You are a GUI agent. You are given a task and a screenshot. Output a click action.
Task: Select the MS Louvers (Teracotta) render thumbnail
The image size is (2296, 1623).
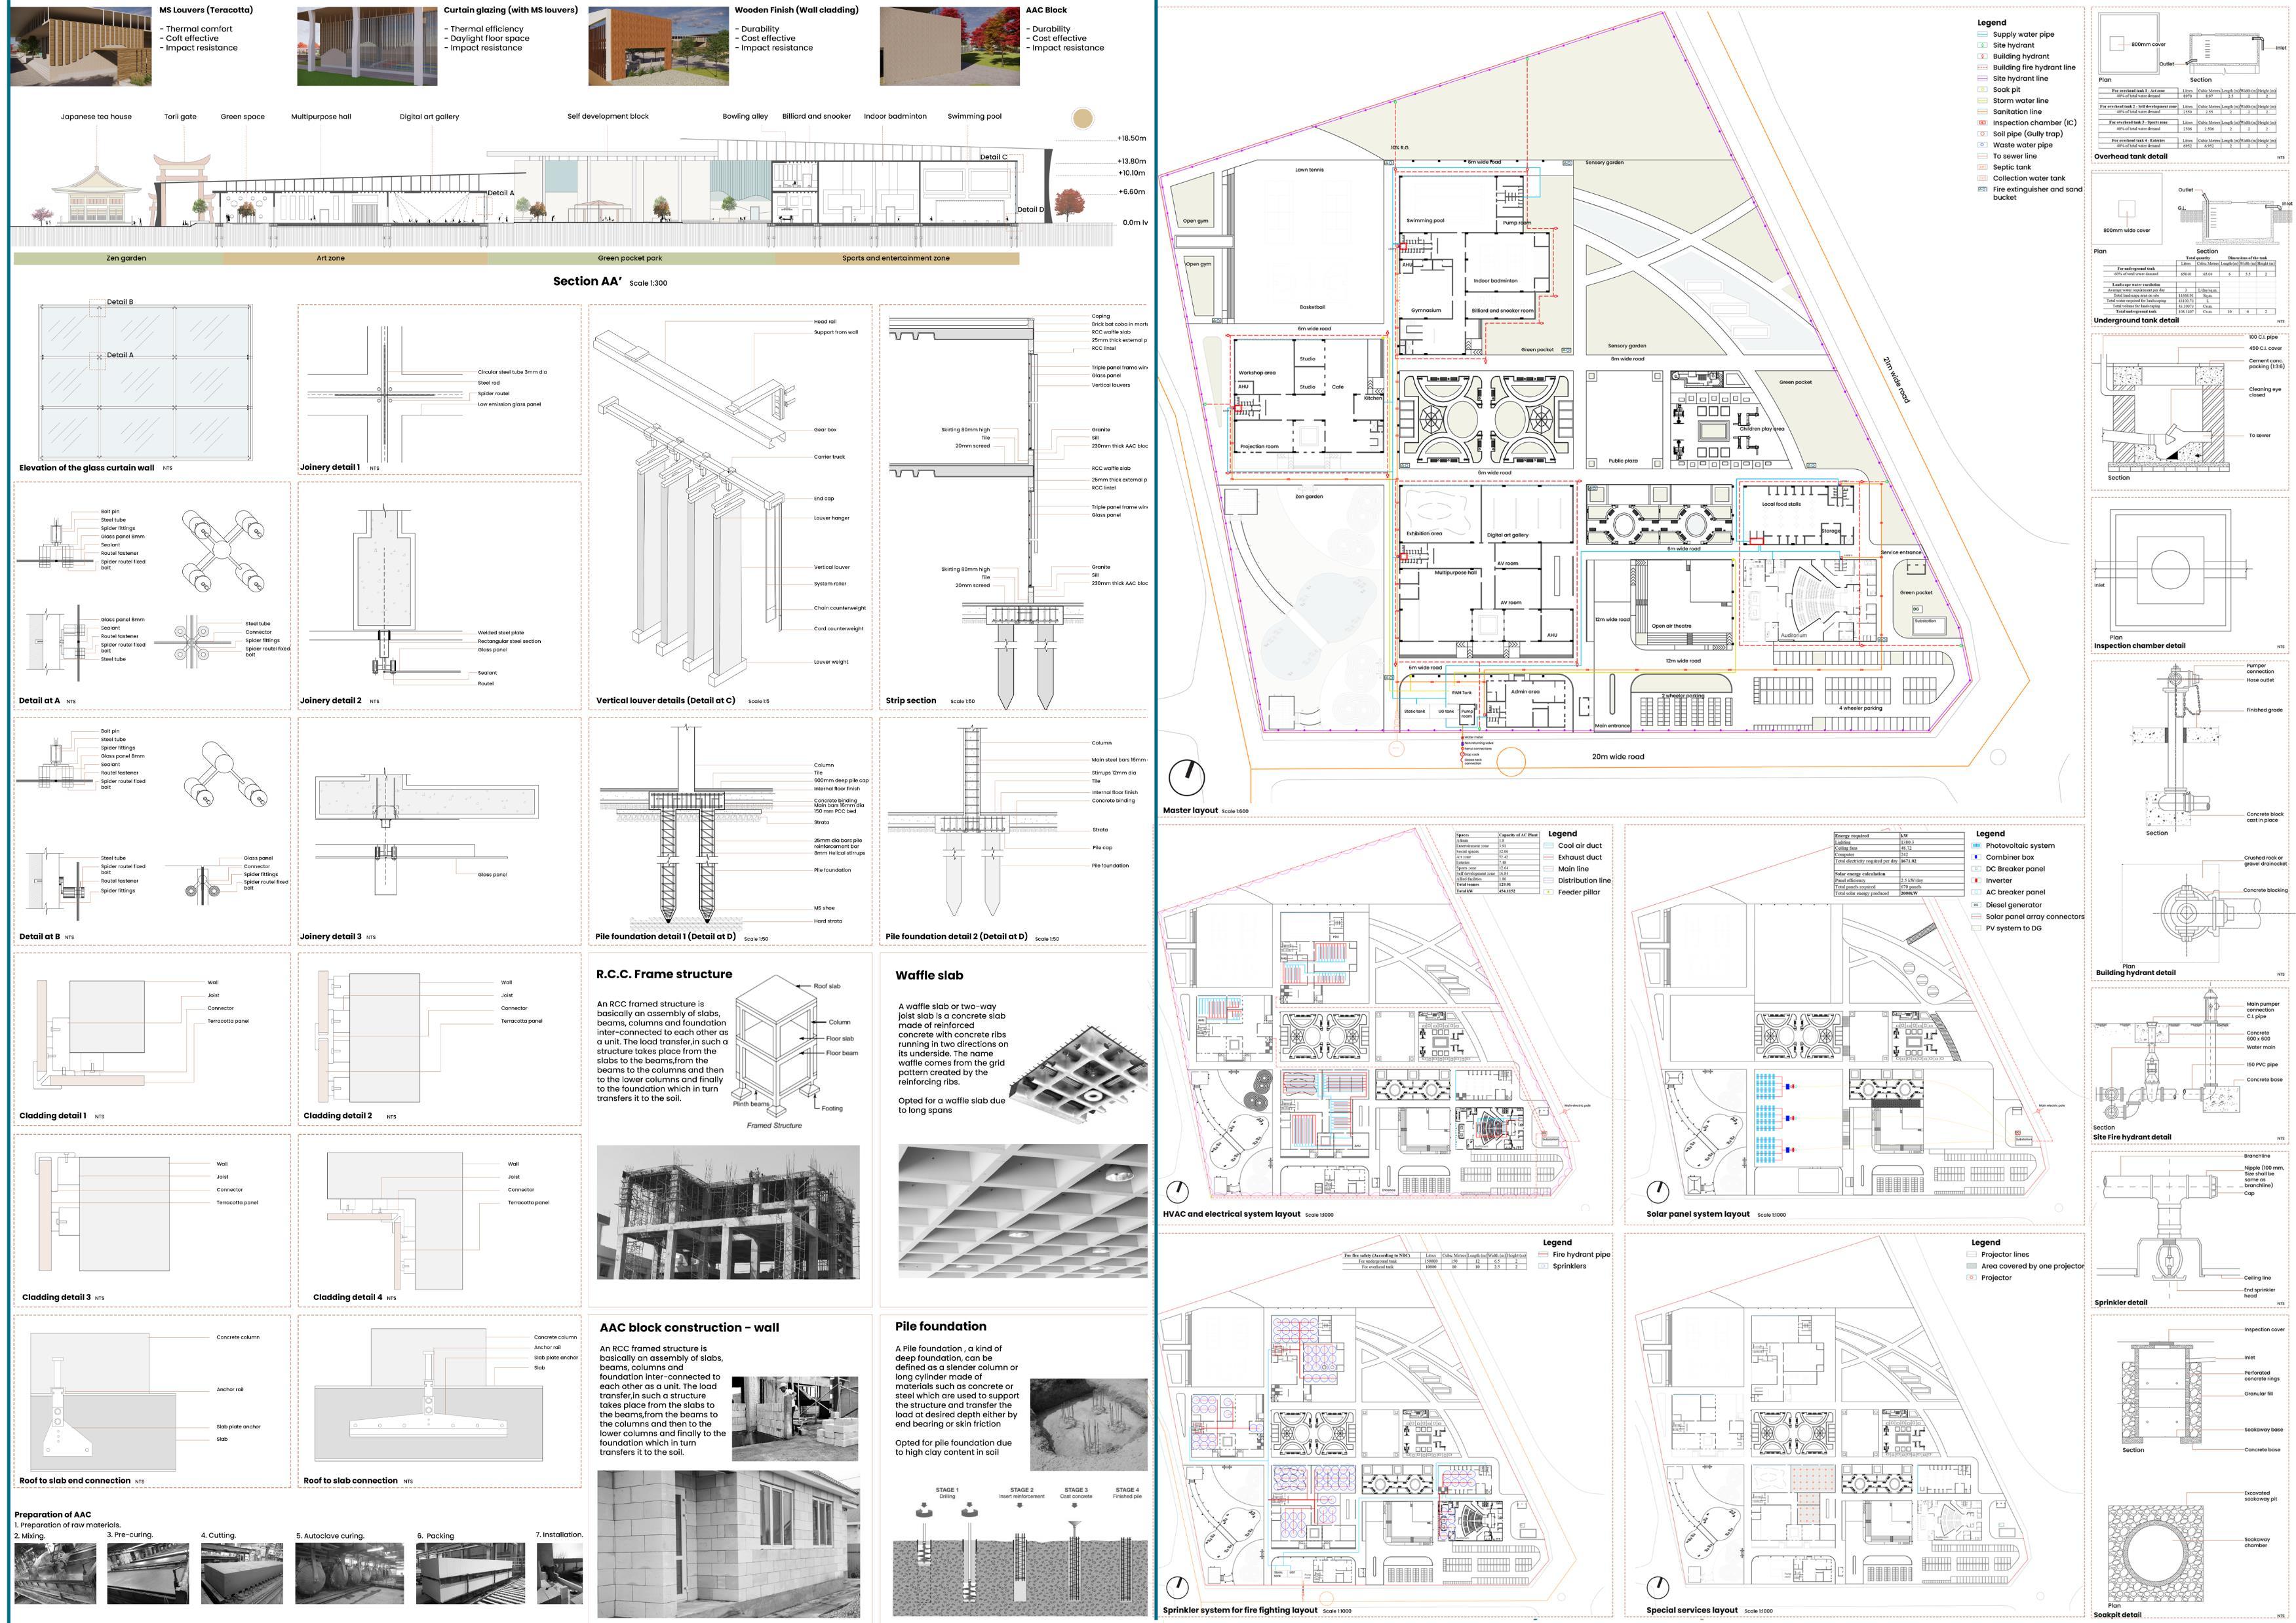81,45
